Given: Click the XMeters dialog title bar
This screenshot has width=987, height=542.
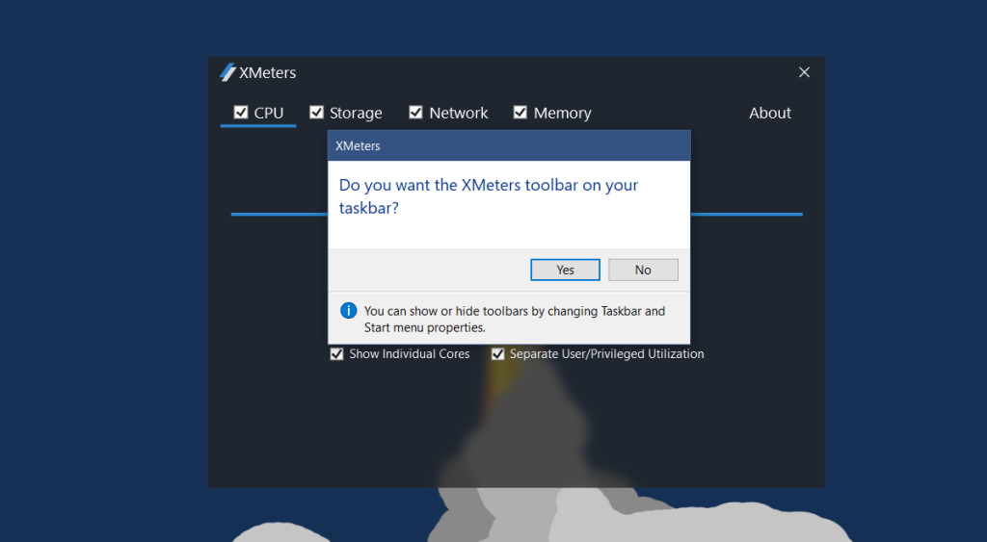Looking at the screenshot, I should 509,146.
